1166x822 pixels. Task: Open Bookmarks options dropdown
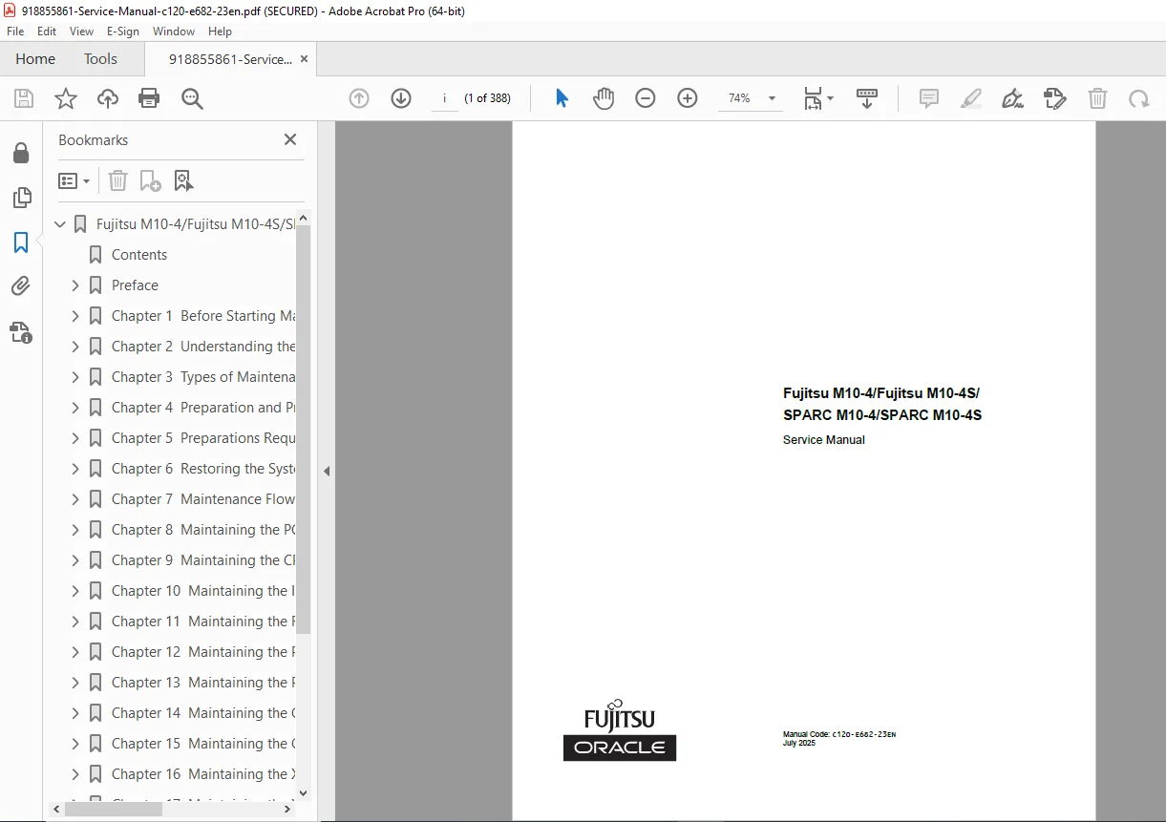click(x=74, y=180)
